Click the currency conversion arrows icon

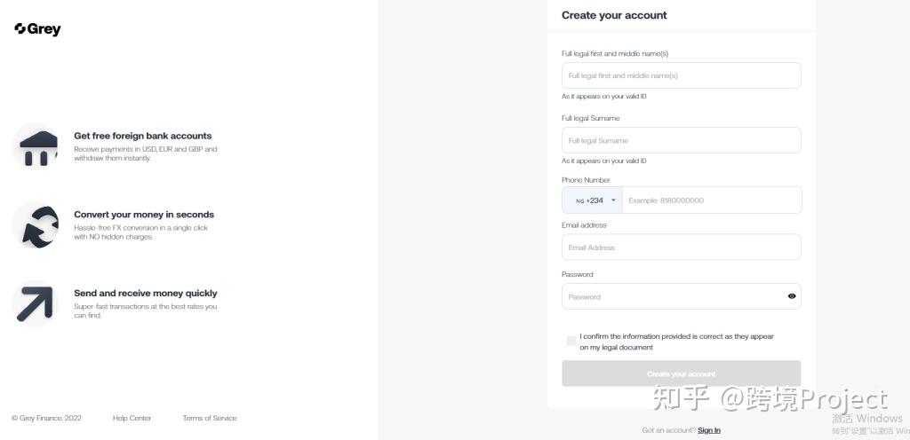[36, 225]
